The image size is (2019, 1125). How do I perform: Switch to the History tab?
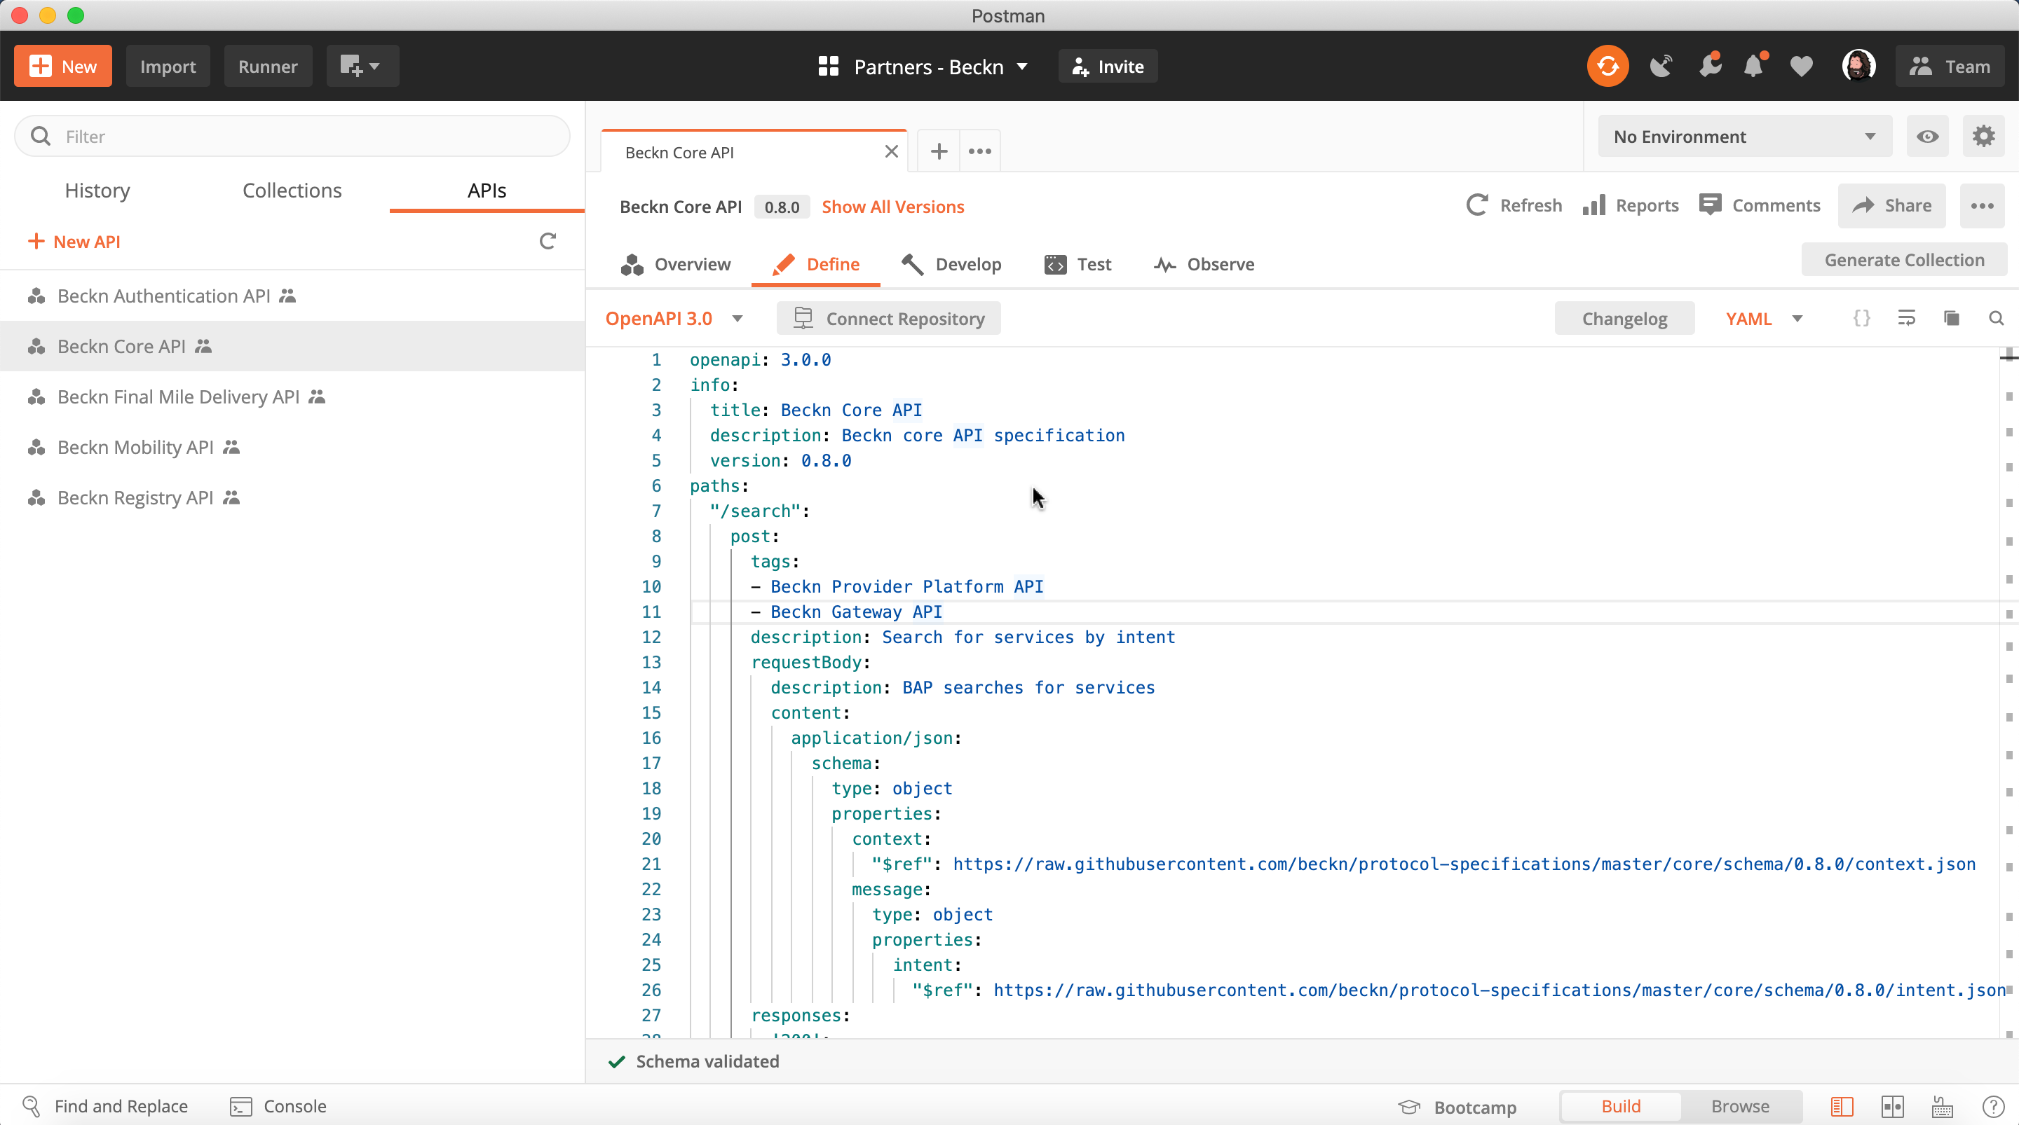[x=97, y=191]
